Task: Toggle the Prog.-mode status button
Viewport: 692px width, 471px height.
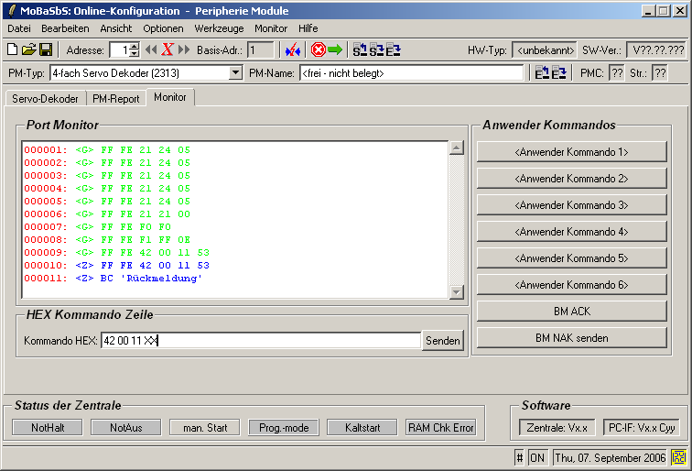Action: [x=284, y=427]
